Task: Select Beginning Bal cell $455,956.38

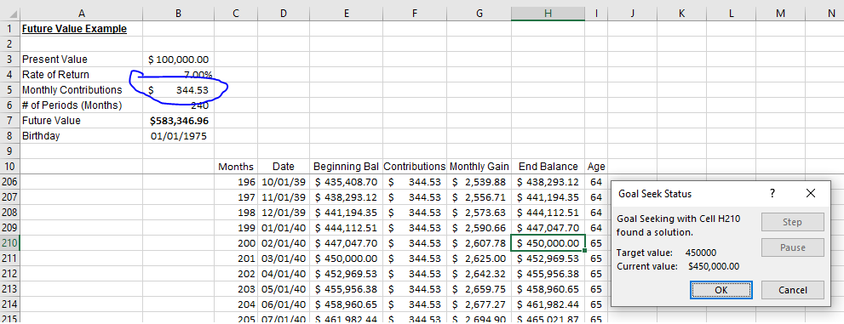Action: point(347,289)
